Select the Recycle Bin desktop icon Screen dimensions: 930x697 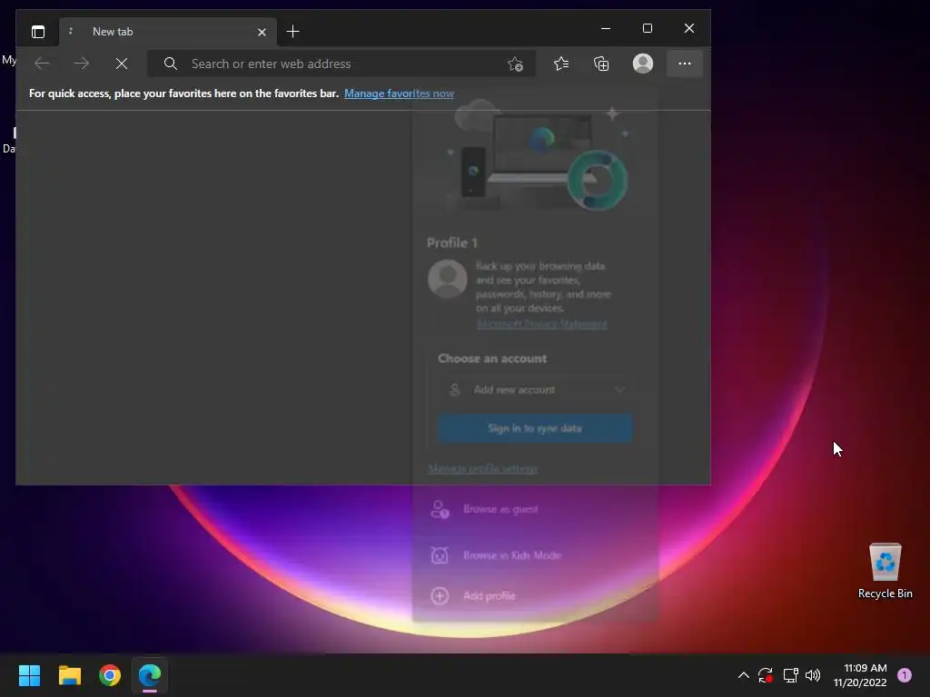pos(885,571)
